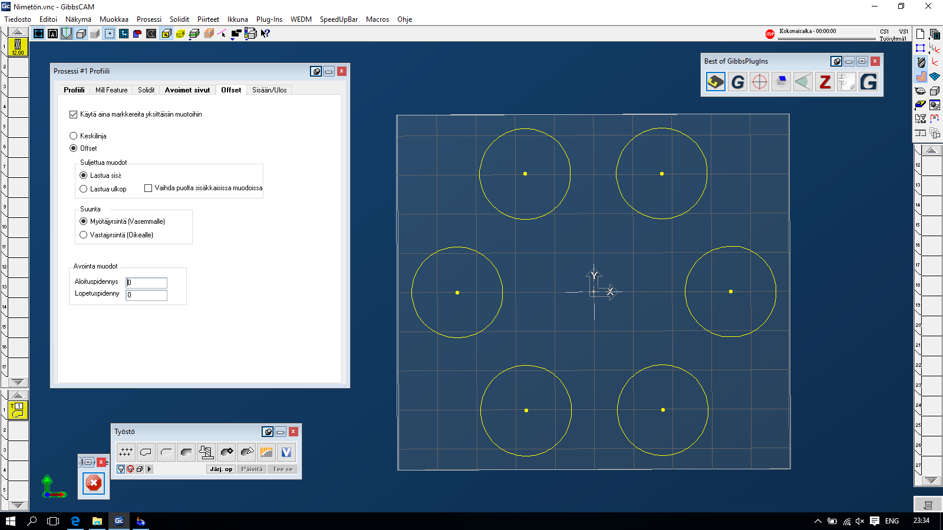Open the tool palette (end mill icon) in right toolbar
The height and width of the screenshot is (530, 943).
coord(921,62)
